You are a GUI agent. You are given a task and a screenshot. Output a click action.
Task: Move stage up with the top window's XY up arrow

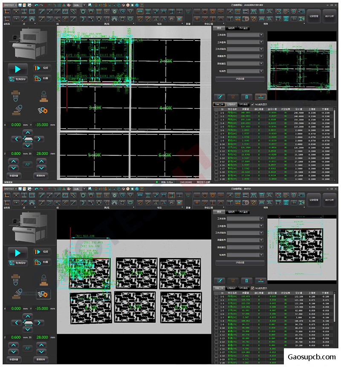pos(28,133)
